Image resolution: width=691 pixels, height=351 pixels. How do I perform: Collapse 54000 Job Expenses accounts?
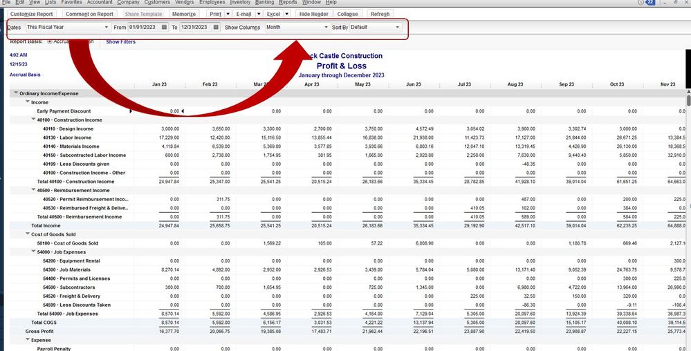tap(33, 252)
